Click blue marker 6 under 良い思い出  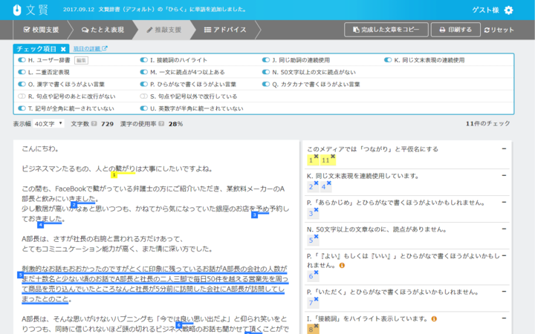(x=178, y=325)
